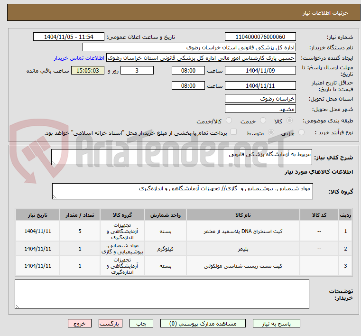Click the response deadline time 08:00 field
Screen dimensions: 361x336
click(x=188, y=70)
